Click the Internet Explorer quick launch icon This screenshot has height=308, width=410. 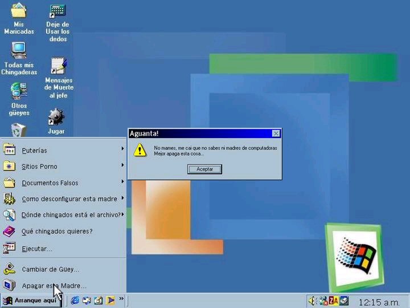[x=75, y=300]
